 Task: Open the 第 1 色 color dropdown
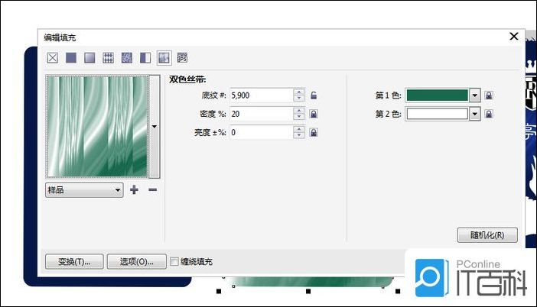point(475,95)
